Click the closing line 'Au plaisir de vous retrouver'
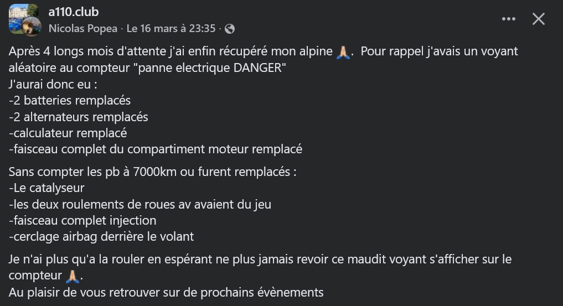Image resolution: width=563 pixels, height=306 pixels. click(x=166, y=292)
